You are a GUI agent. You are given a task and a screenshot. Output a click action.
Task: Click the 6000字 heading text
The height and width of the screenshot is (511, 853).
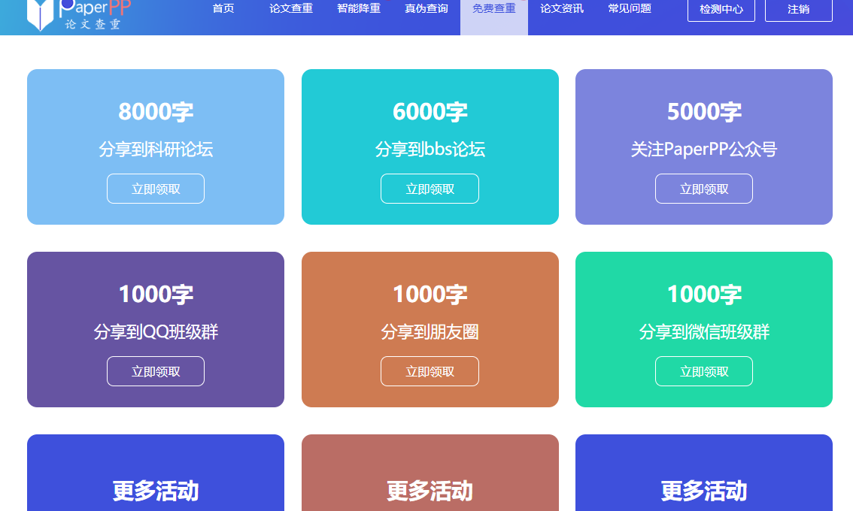(x=430, y=111)
